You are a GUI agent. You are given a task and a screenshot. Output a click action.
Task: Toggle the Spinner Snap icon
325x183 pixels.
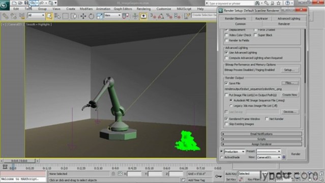coord(178,16)
